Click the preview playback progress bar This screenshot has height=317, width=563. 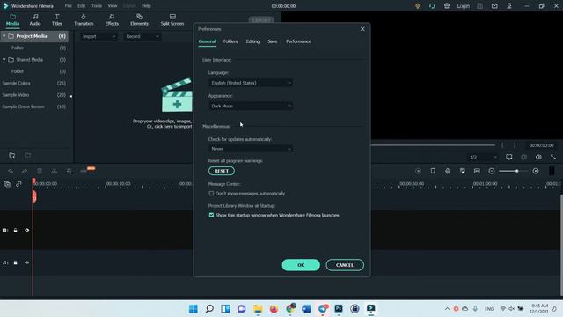[x=433, y=145]
